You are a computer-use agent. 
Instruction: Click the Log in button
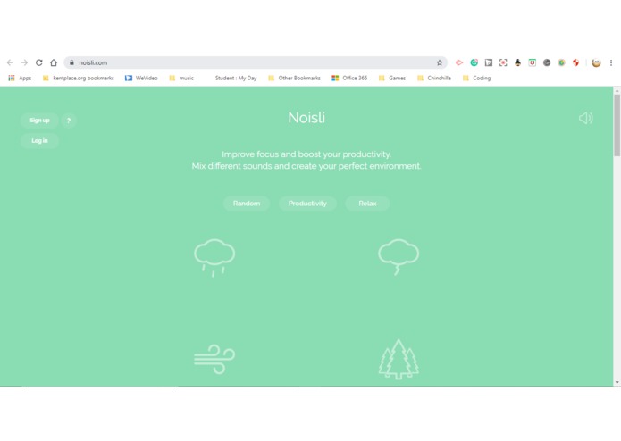click(39, 141)
